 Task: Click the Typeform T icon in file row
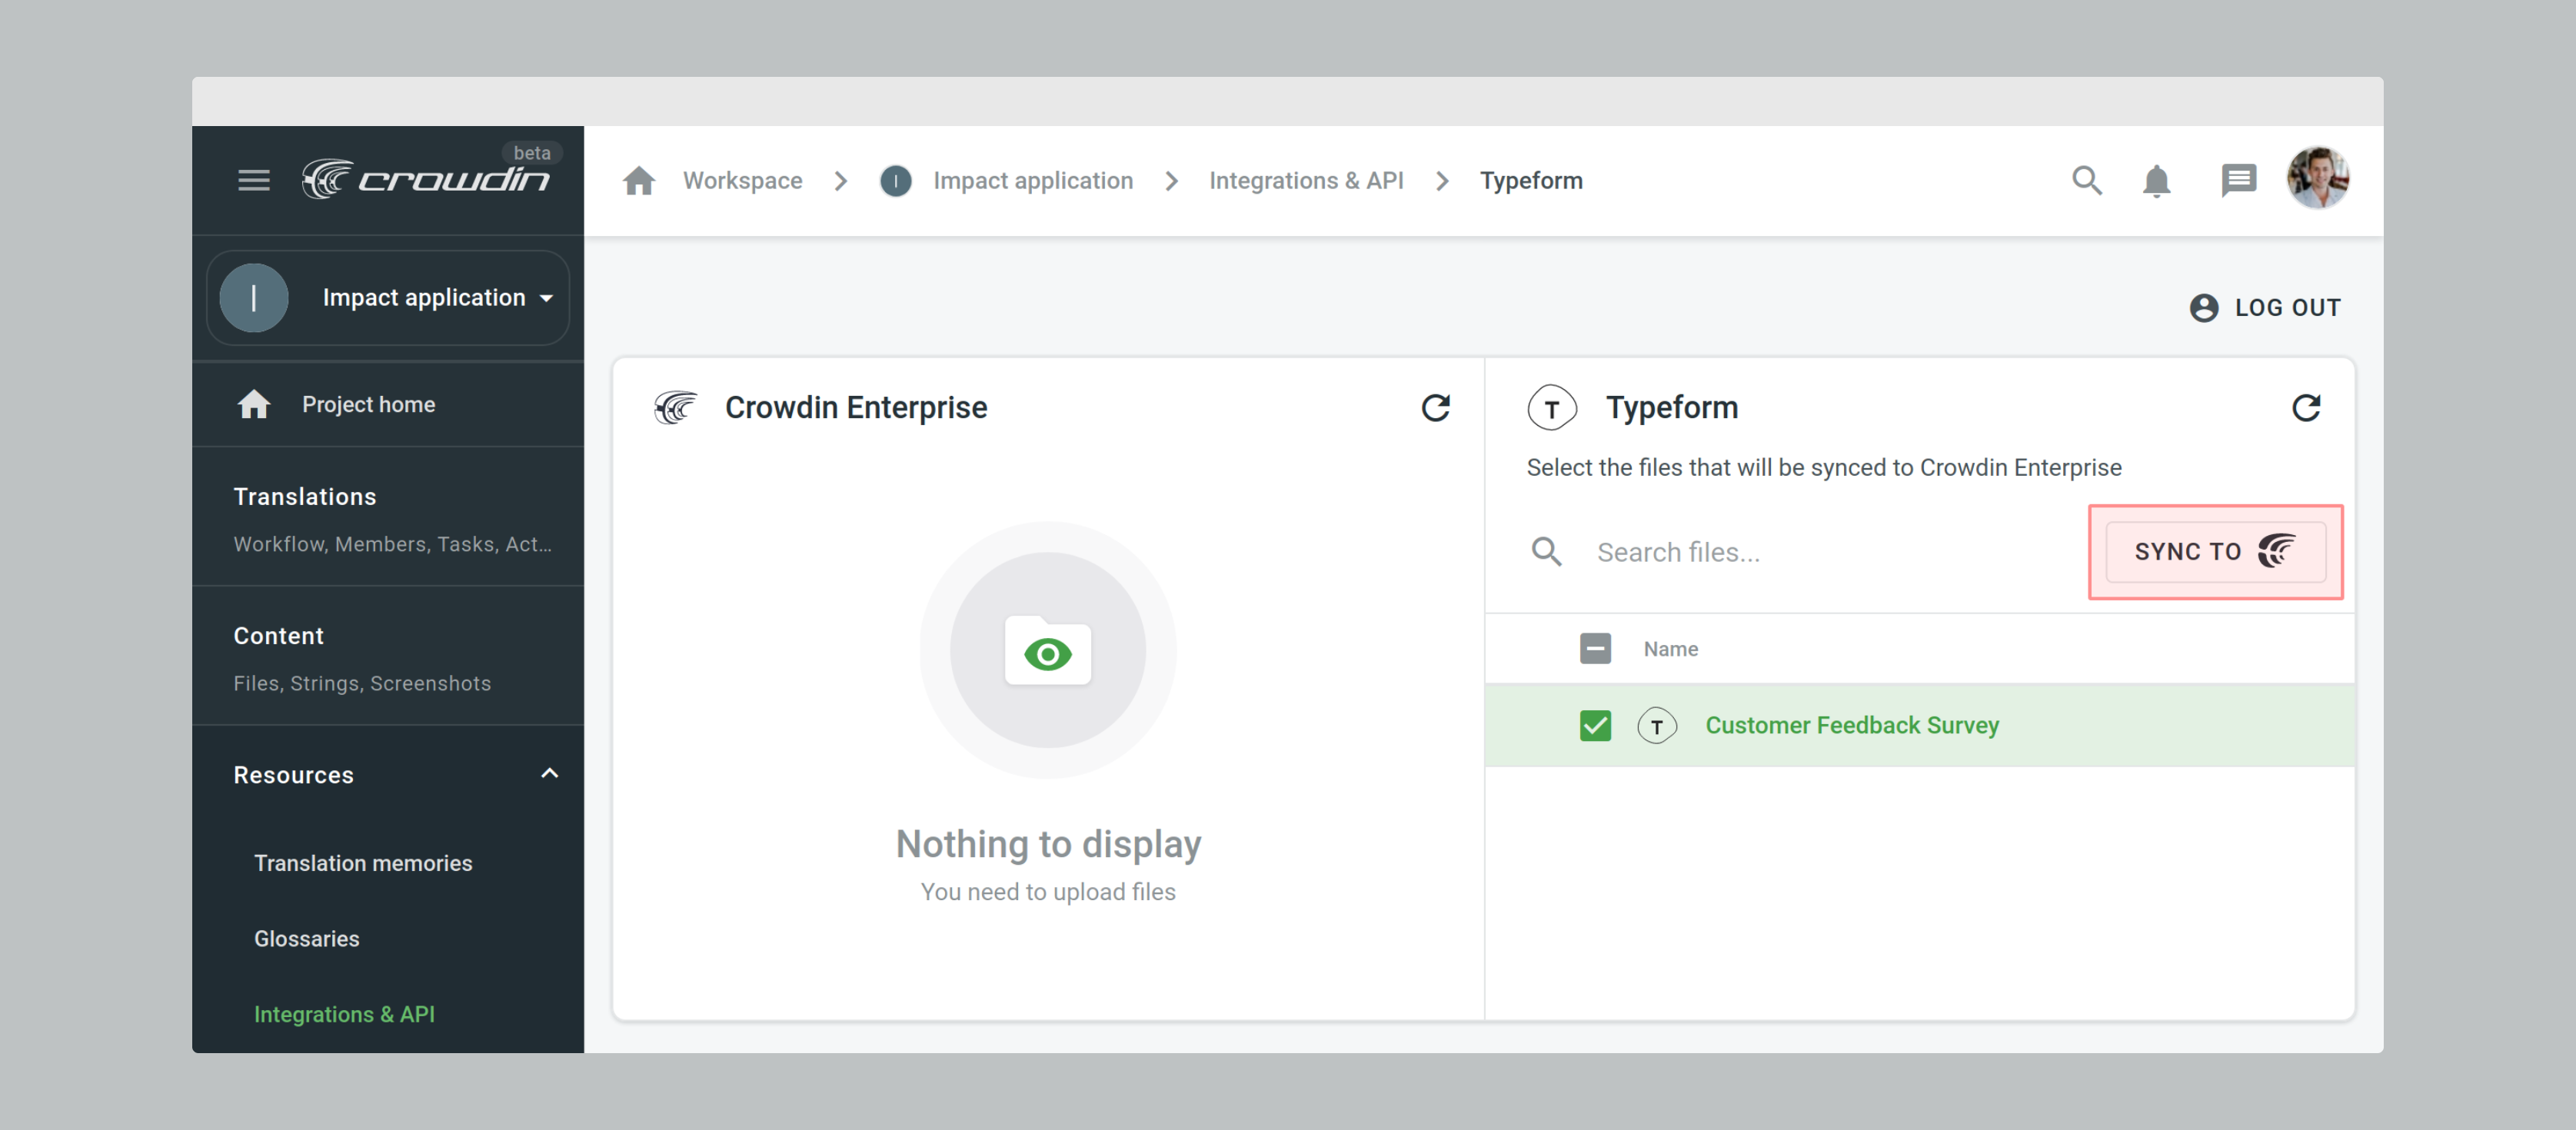pos(1657,726)
